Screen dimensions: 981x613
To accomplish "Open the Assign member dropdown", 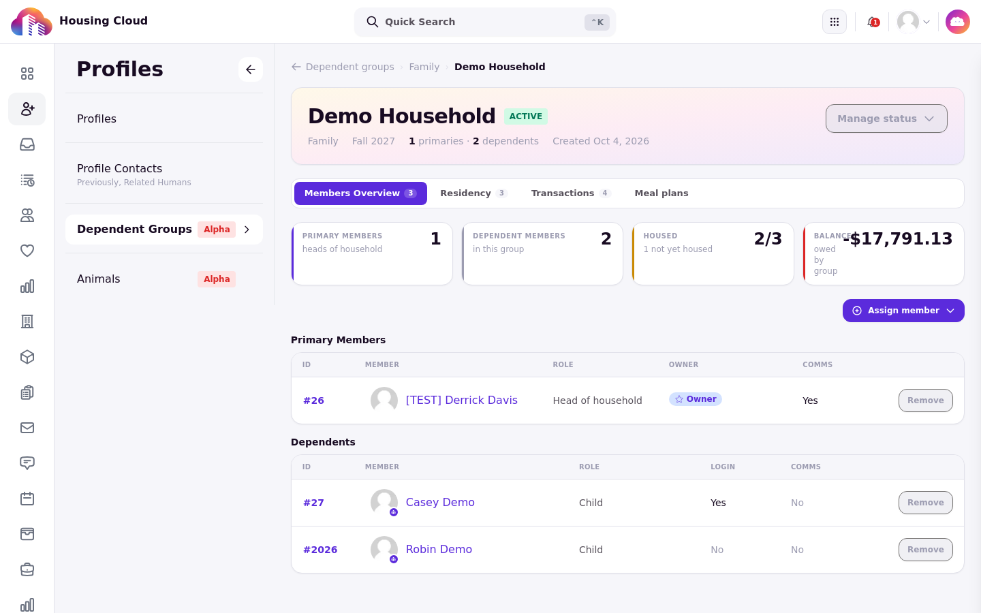I will pos(903,311).
